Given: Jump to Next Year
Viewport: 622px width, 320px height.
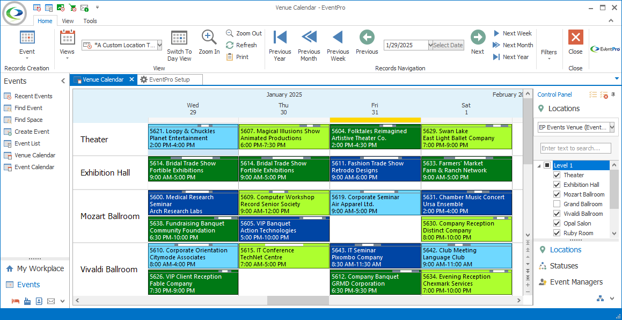Looking at the screenshot, I should [511, 57].
